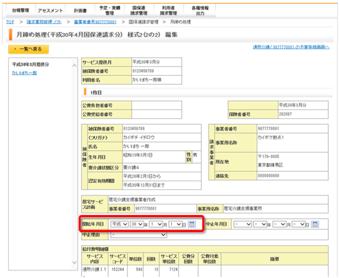Click the 1枚目 section heading
Screen dimensions: 340x278
tap(96, 92)
